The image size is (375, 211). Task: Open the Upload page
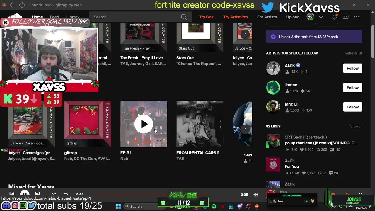tap(293, 17)
